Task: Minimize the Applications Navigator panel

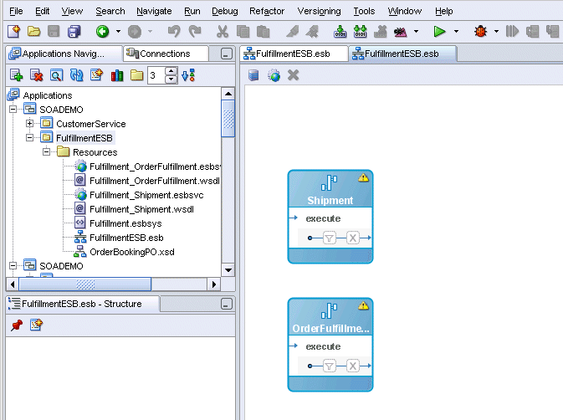Action: (227, 54)
